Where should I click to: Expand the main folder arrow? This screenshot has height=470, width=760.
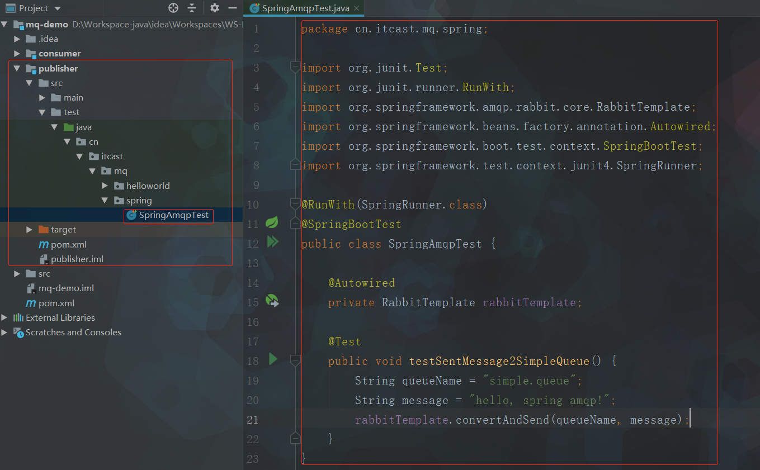(42, 97)
